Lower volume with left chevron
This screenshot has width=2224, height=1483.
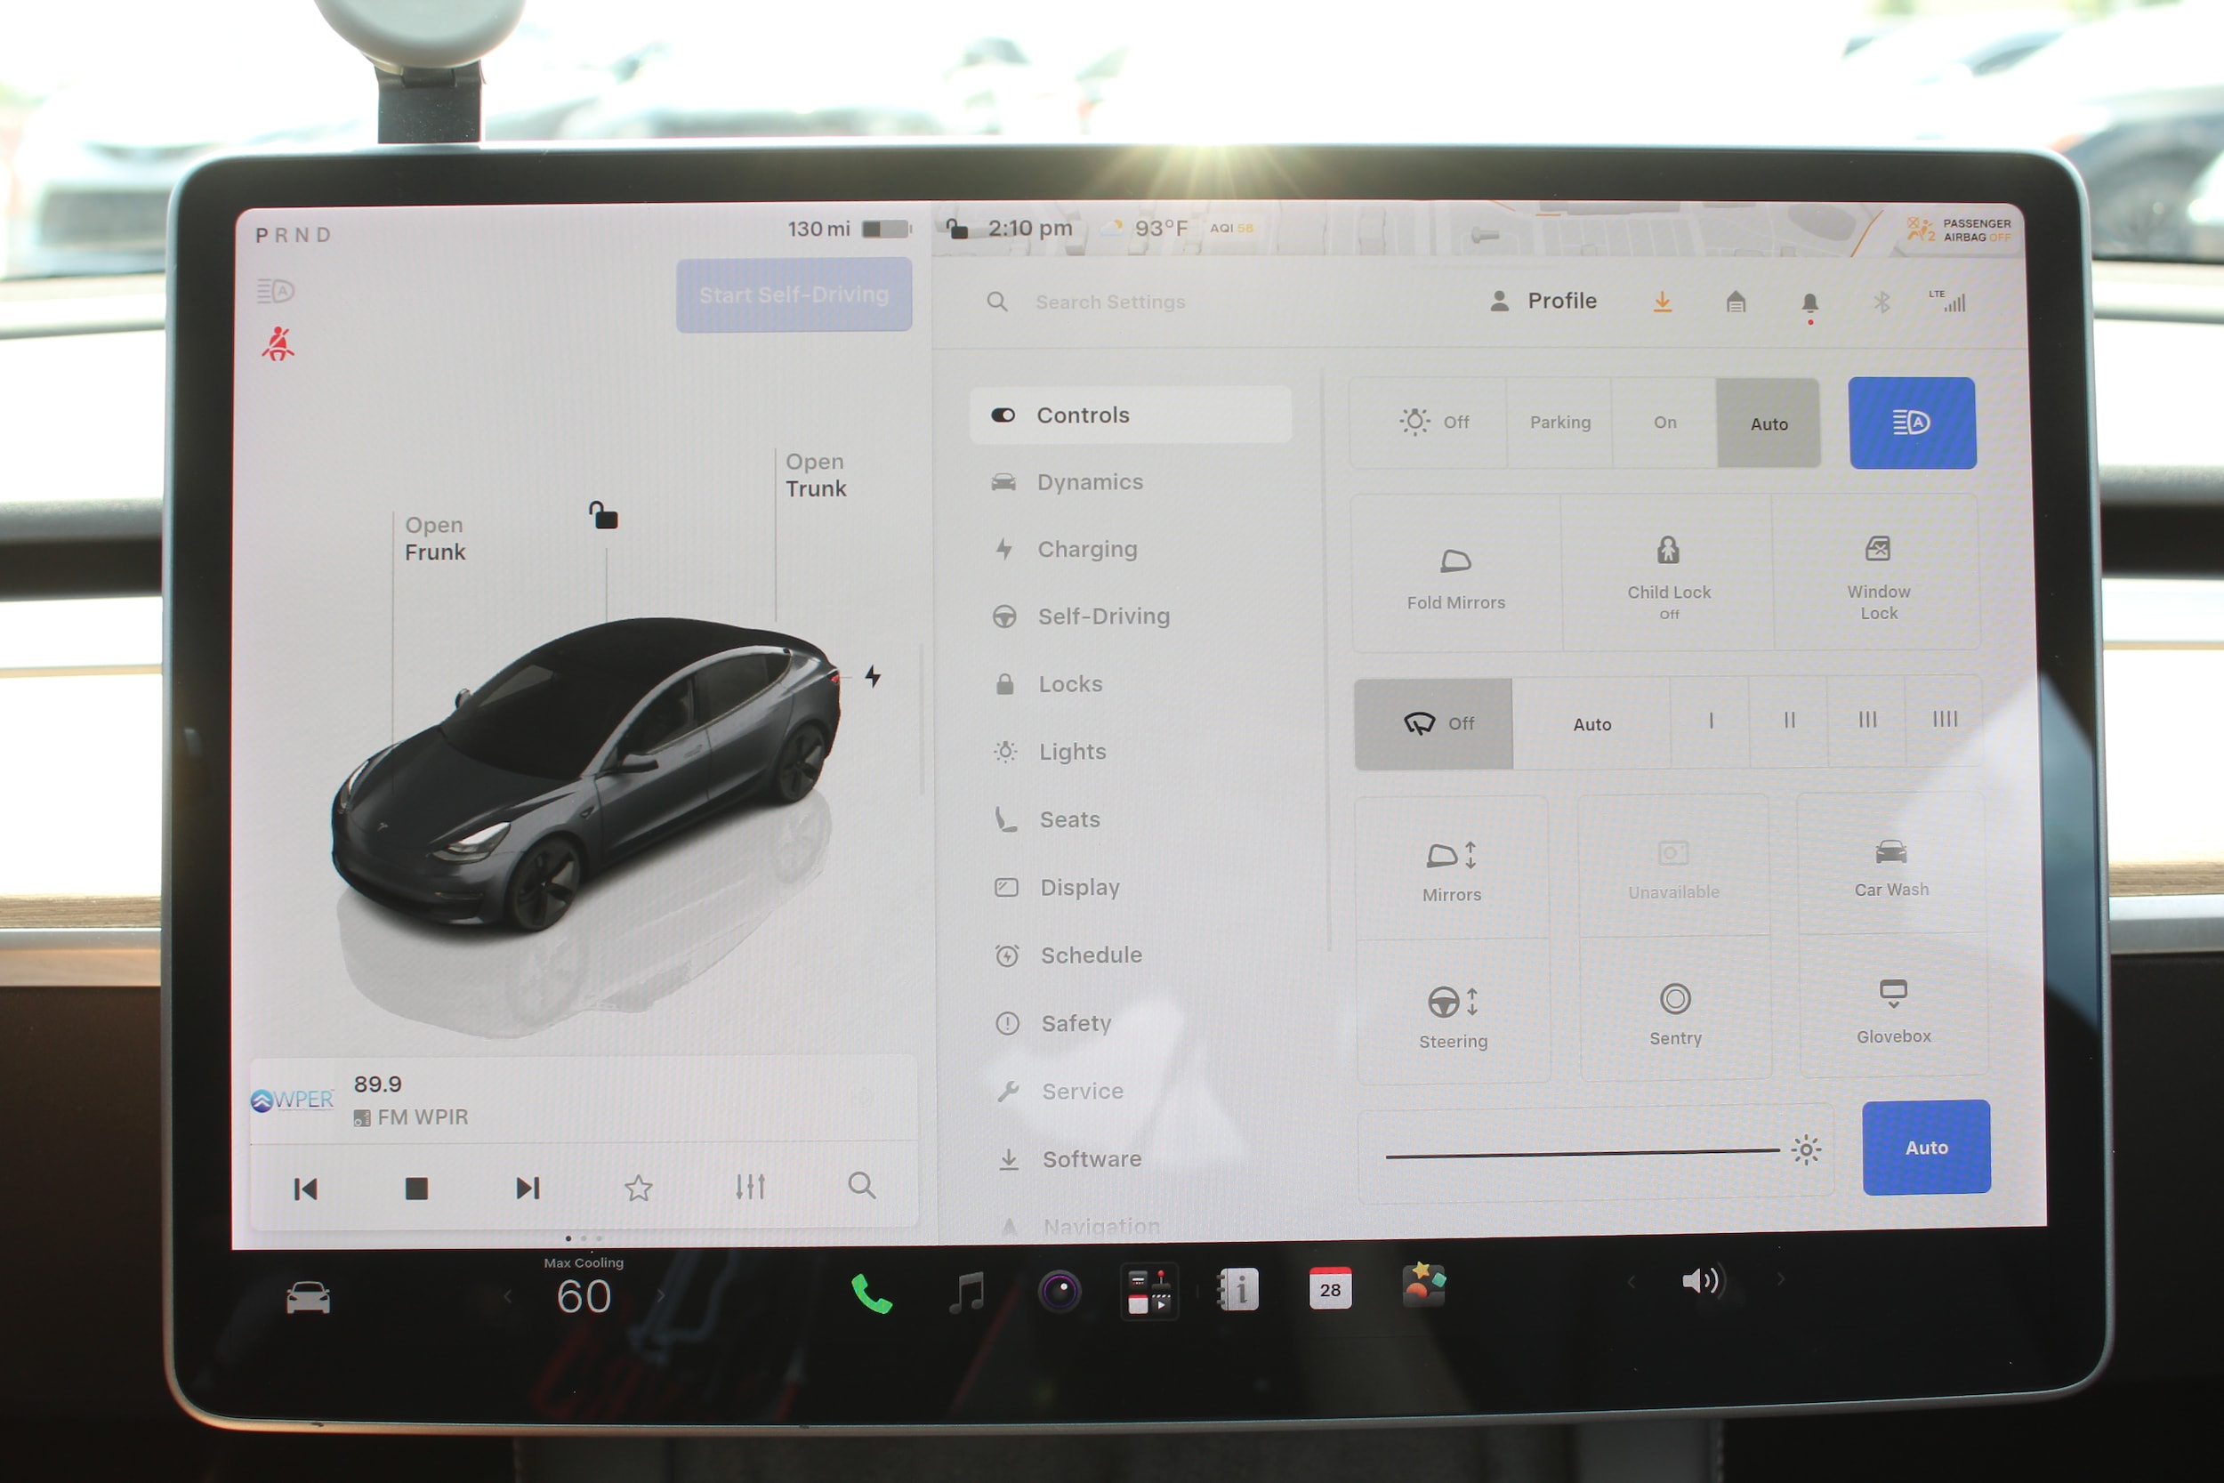point(1632,1283)
